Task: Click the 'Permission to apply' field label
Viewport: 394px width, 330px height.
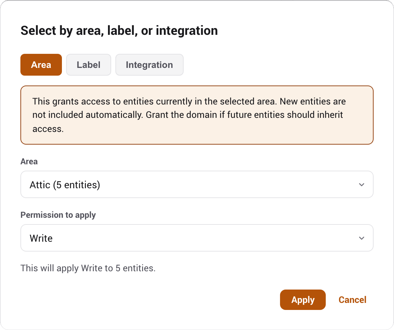Action: point(58,215)
